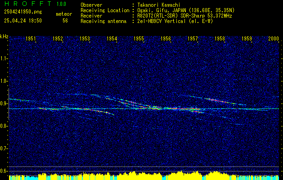This screenshot has width=283, height=180.
Task: Click meteor count 56
Action: click(x=65, y=21)
